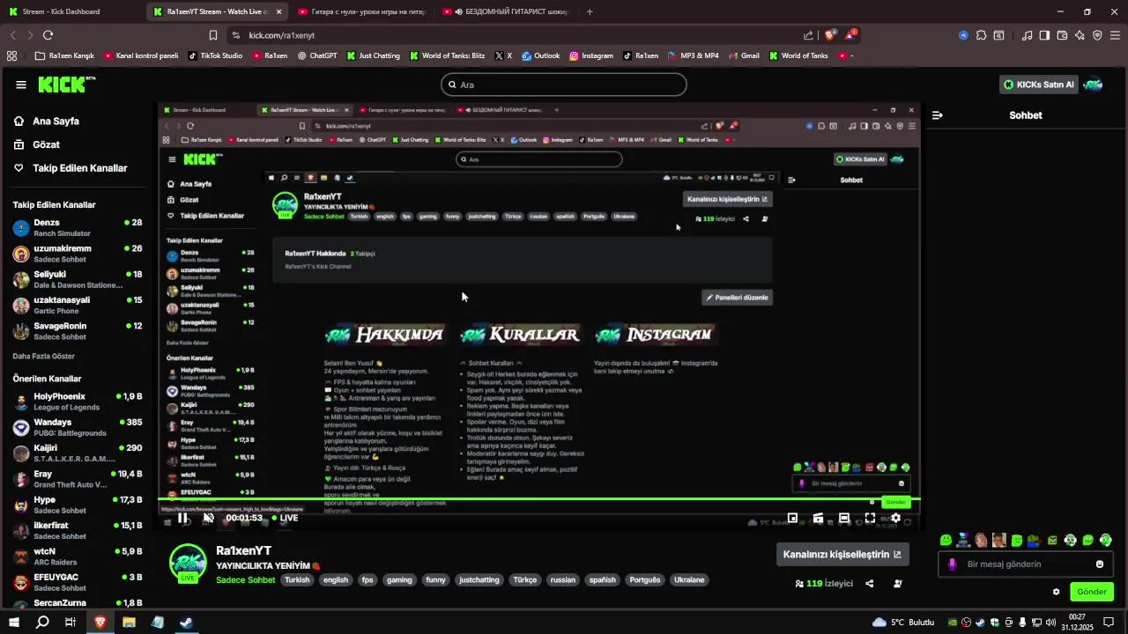Toggle the browser sidebar panel icon

(1044, 35)
